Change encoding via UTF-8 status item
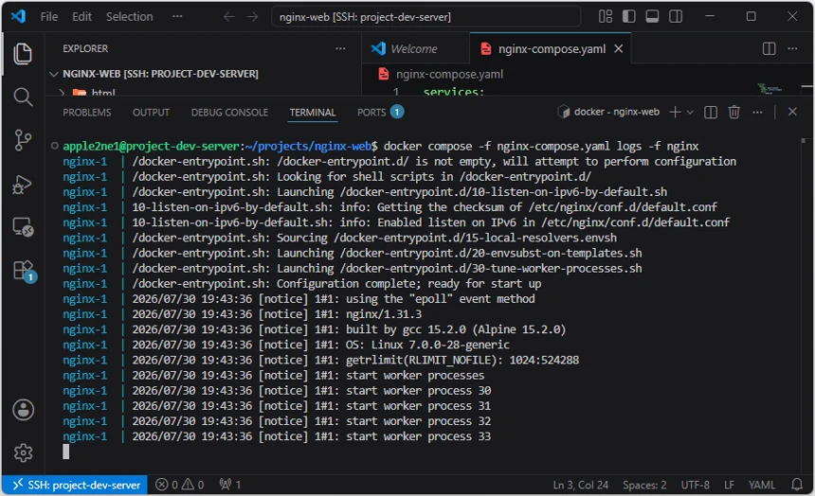Screen dimensions: 815x496 coord(695,485)
